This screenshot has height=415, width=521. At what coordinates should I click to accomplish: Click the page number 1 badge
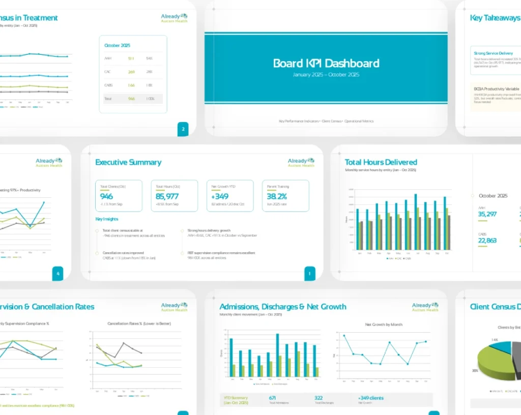pos(310,274)
